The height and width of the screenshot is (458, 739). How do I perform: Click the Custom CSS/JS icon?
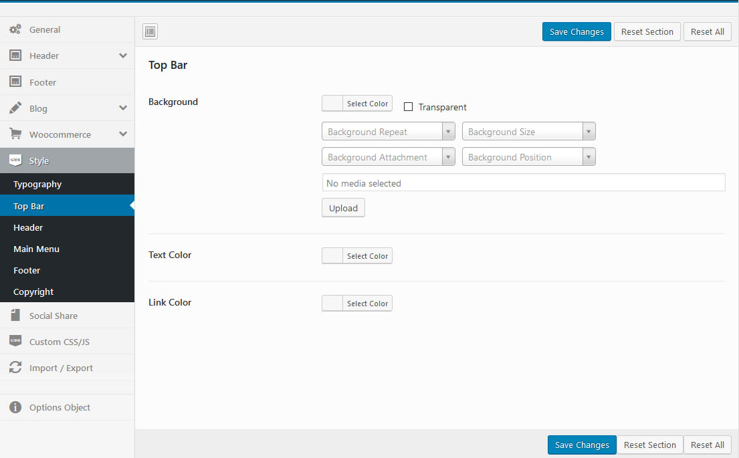click(15, 341)
